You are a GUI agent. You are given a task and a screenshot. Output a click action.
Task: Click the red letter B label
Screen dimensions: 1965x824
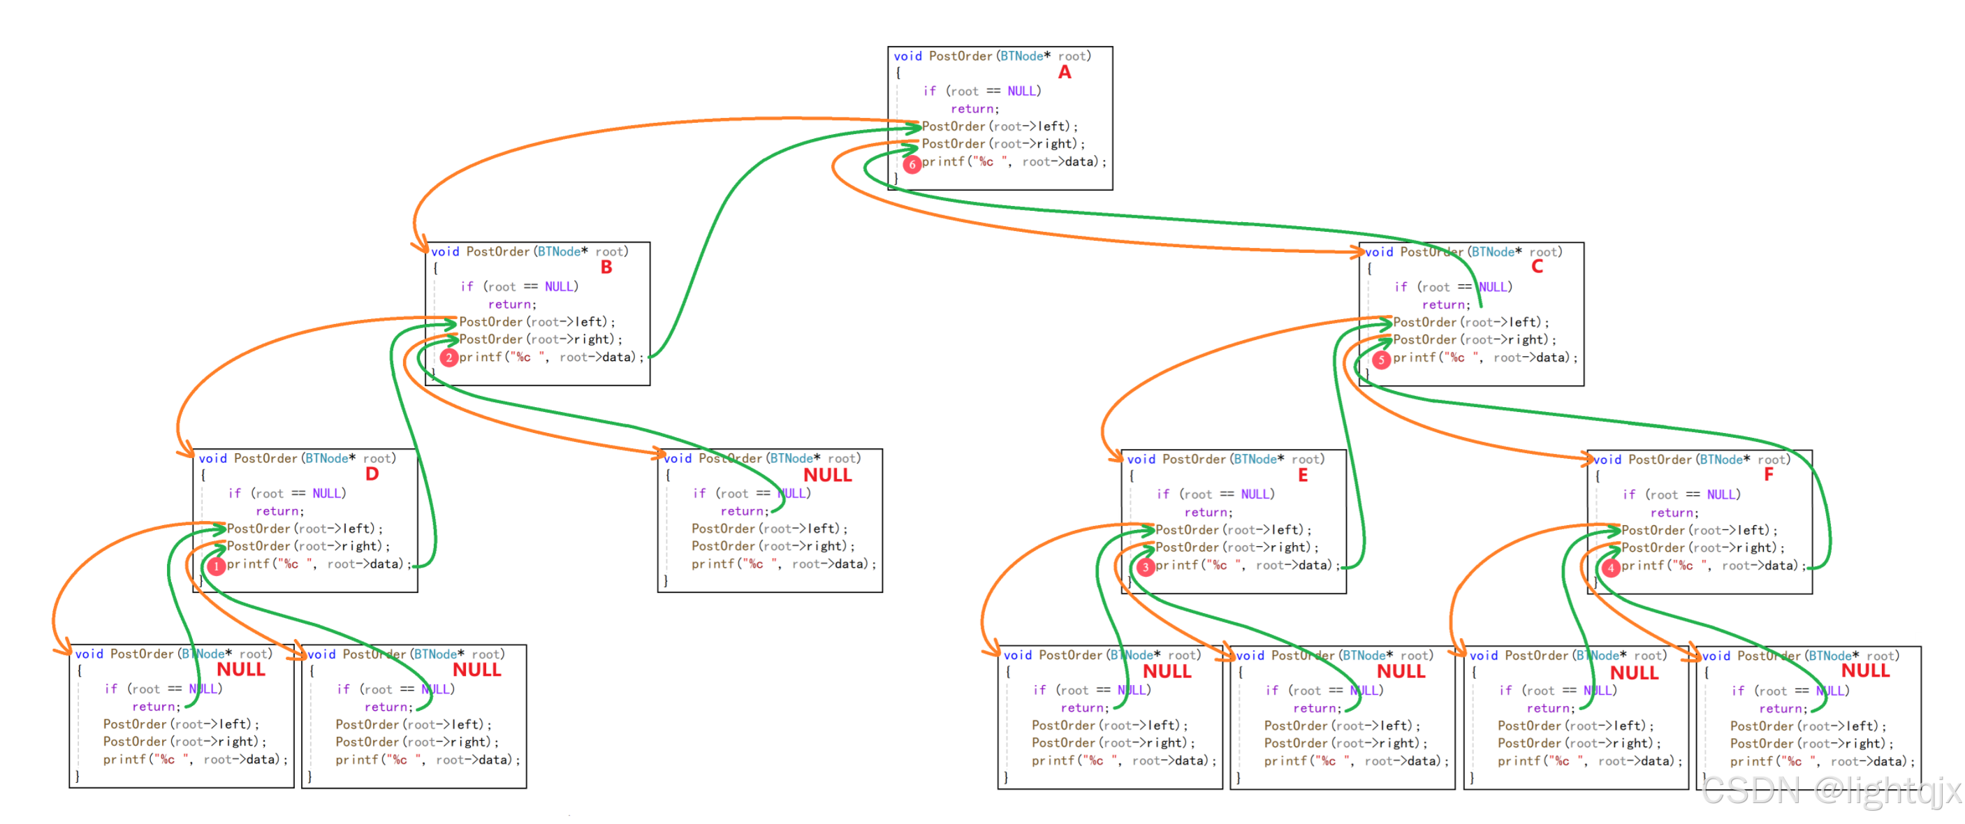pyautogui.click(x=606, y=267)
